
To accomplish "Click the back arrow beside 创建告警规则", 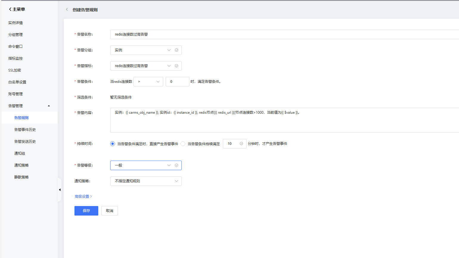I will (67, 10).
